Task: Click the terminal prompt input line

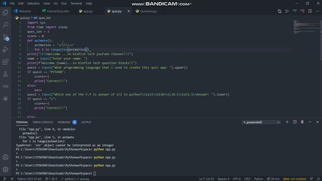Action: click(x=56, y=173)
